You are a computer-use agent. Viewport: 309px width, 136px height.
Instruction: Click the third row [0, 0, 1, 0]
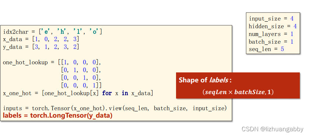point(81,78)
